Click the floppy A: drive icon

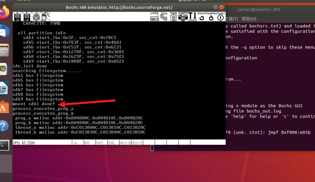tap(17, 16)
